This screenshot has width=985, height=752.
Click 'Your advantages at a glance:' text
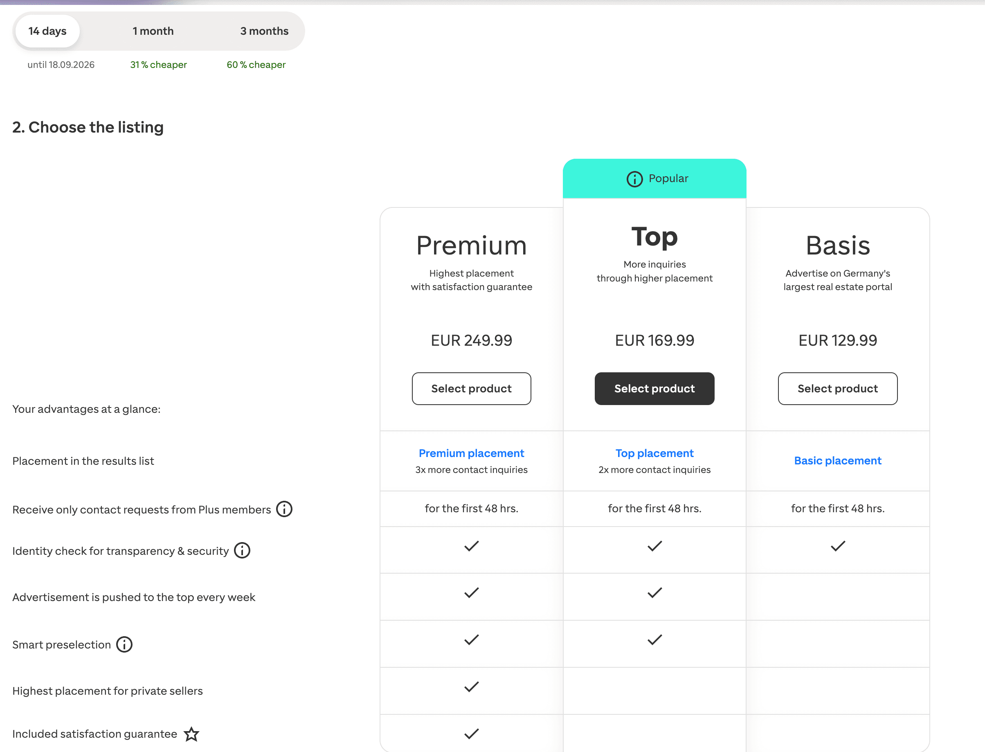pyautogui.click(x=86, y=409)
